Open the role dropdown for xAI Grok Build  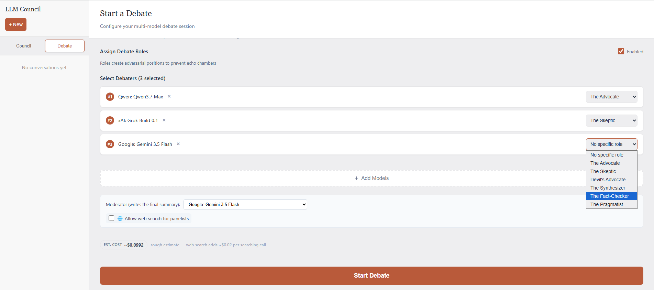[612, 120]
